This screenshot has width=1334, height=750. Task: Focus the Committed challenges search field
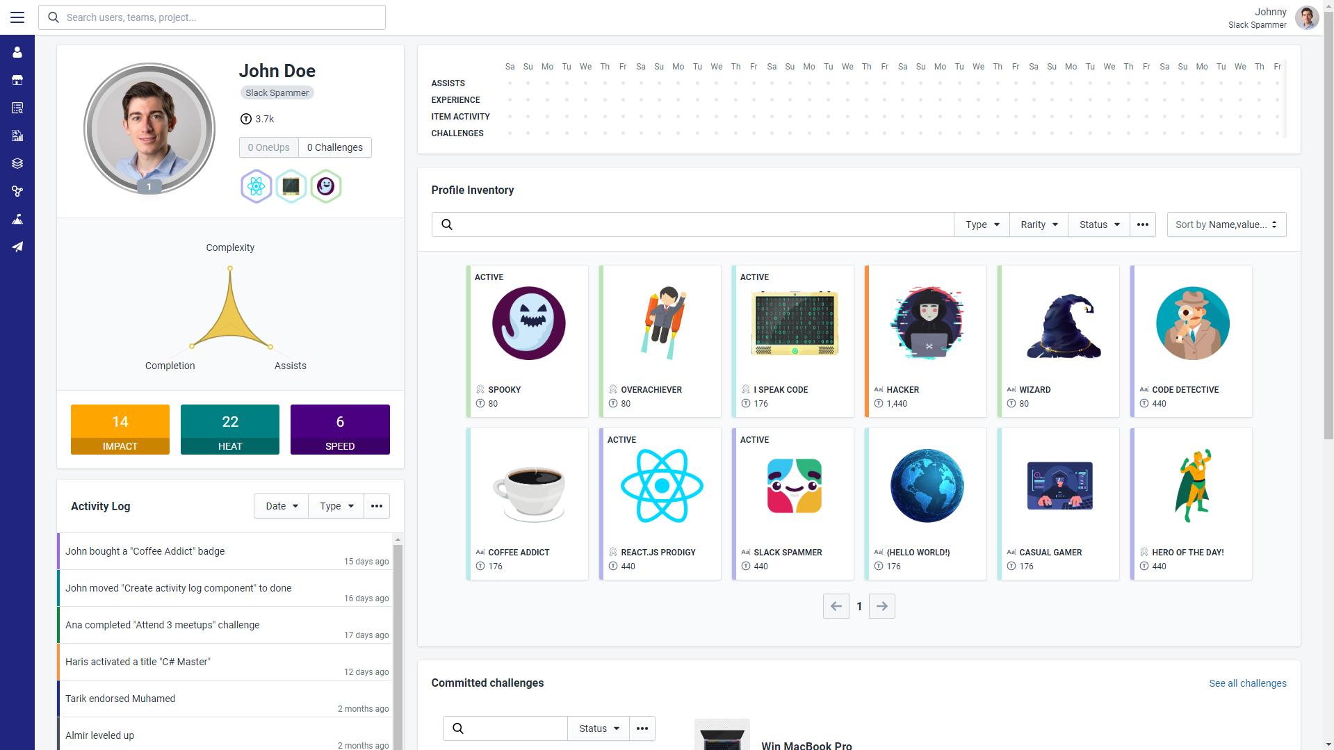point(505,728)
